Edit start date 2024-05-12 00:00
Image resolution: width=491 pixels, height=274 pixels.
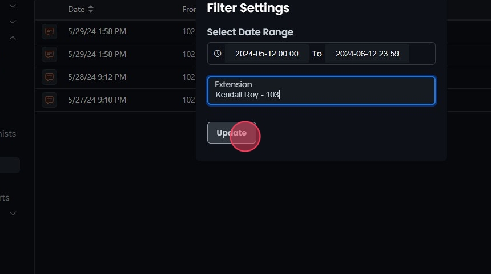point(267,54)
